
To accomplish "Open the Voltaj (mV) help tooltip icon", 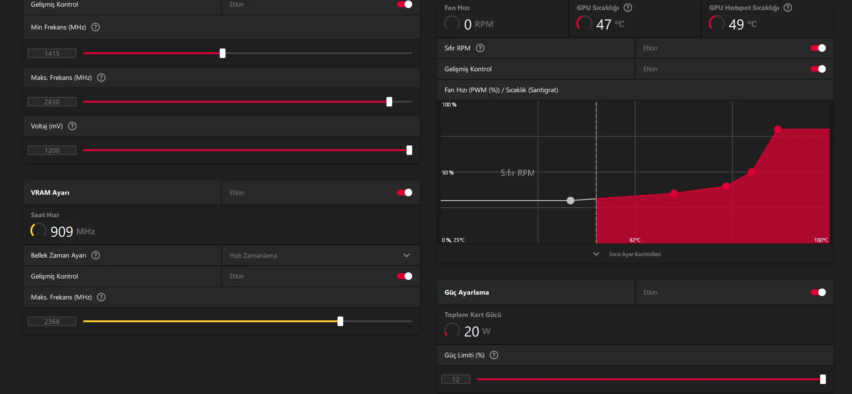I will [x=72, y=126].
